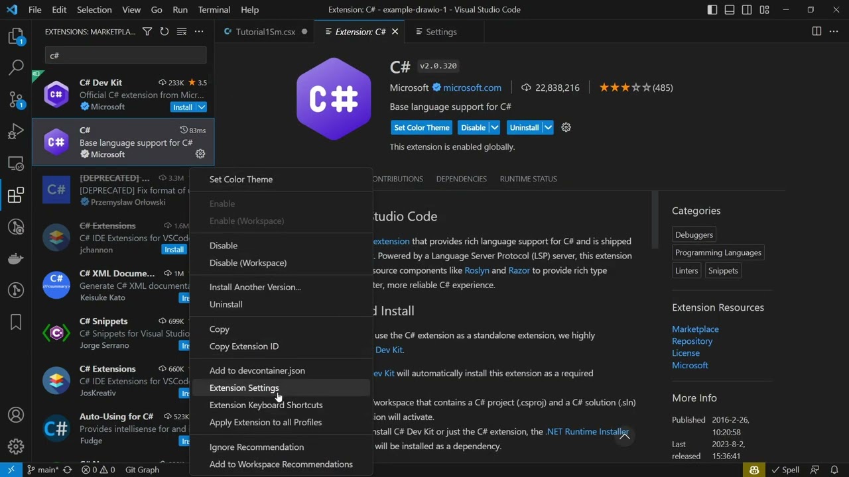Screen dimensions: 849x477
Task: Open the Marketplace resource link
Action: point(695,329)
